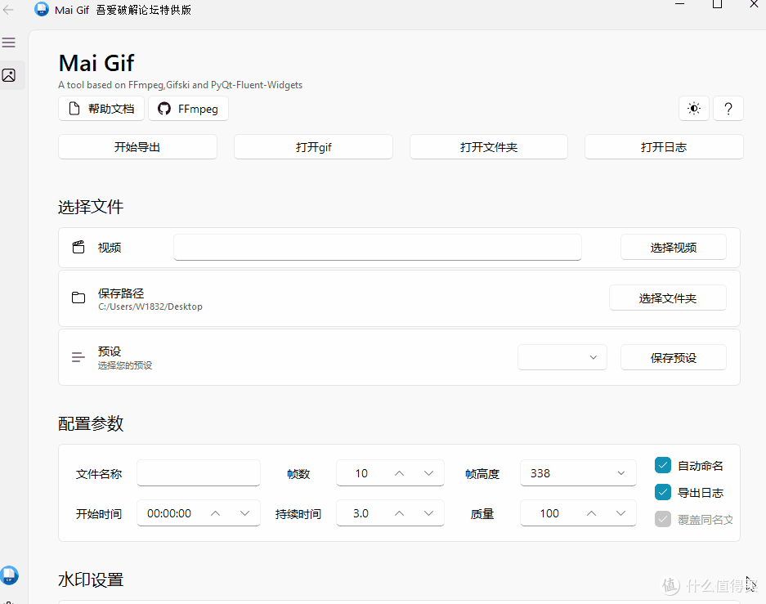Decrease 帧数 with down arrow
This screenshot has width=766, height=604.
point(428,473)
